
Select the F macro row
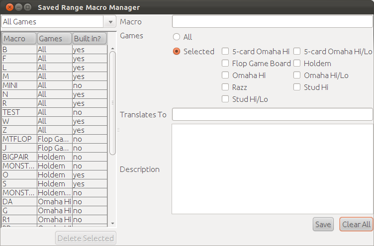click(x=55, y=59)
